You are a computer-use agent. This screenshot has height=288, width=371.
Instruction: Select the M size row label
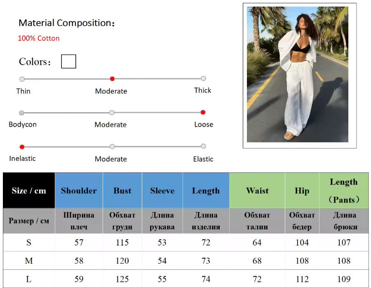coord(29,260)
